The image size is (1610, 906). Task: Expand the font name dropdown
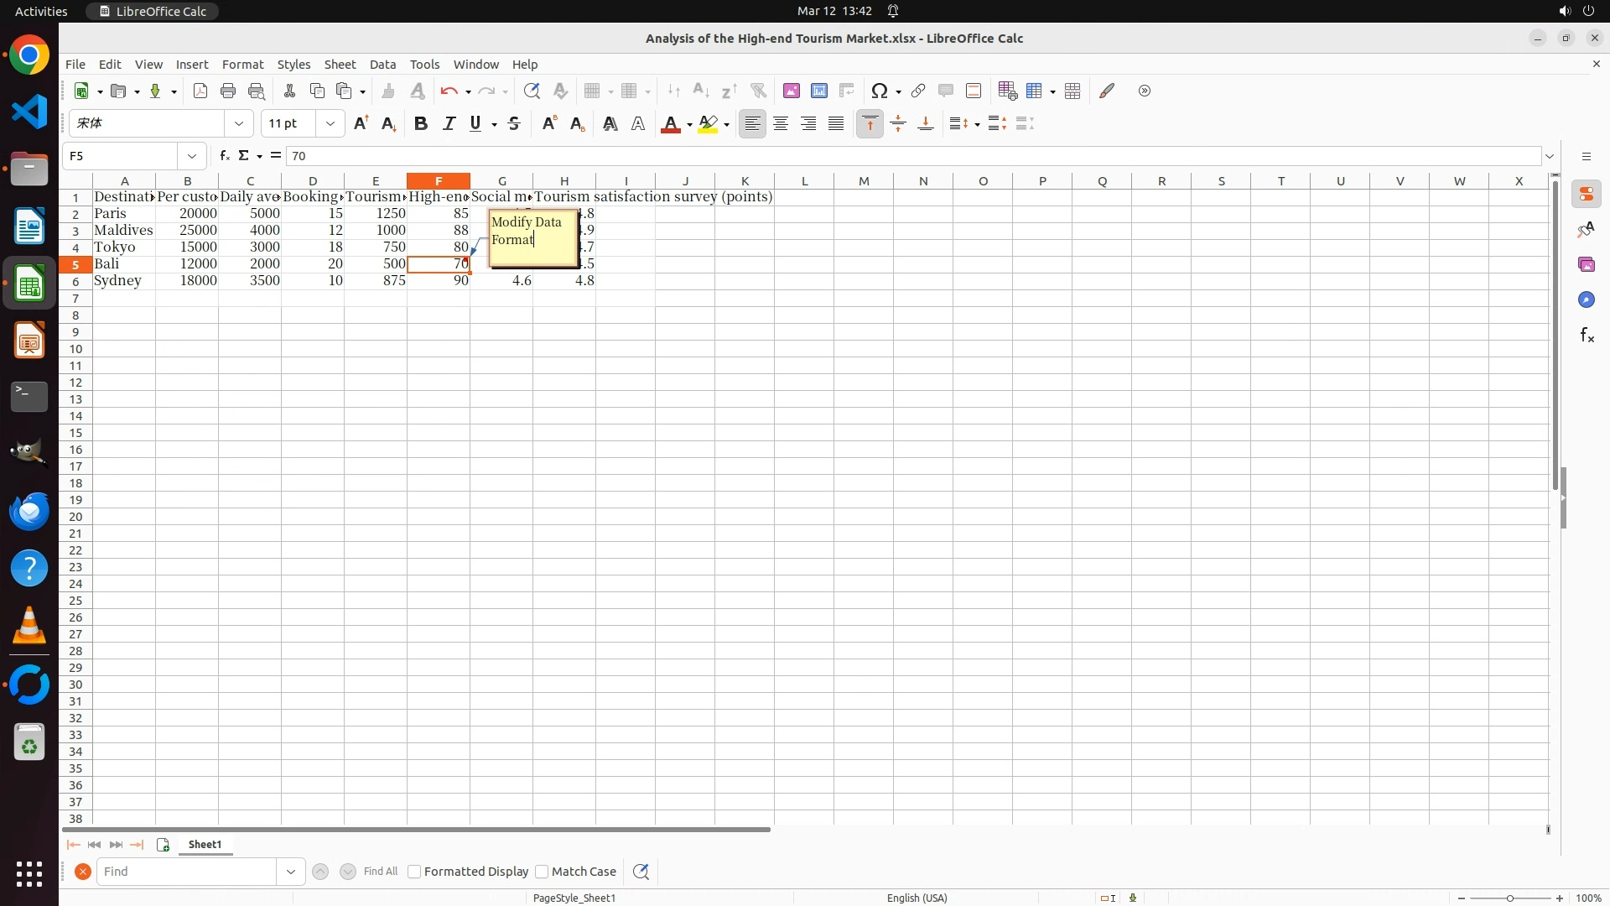(x=239, y=124)
